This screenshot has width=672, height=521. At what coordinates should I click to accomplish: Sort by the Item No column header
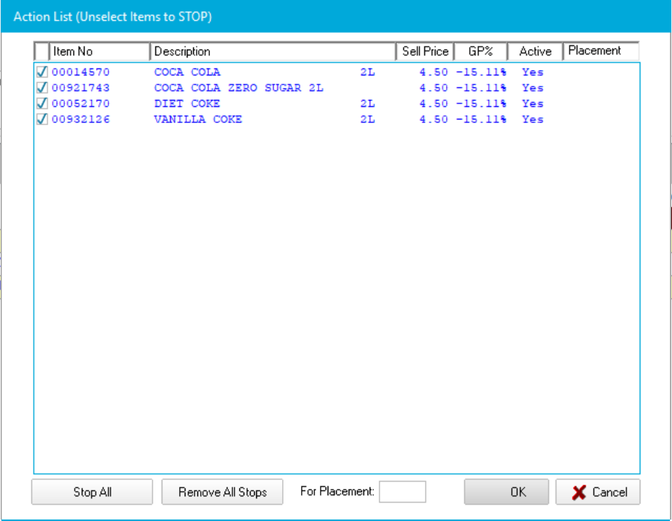[99, 51]
